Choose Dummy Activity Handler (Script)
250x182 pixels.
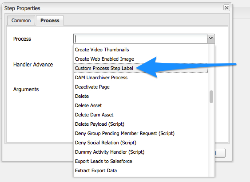141,152
